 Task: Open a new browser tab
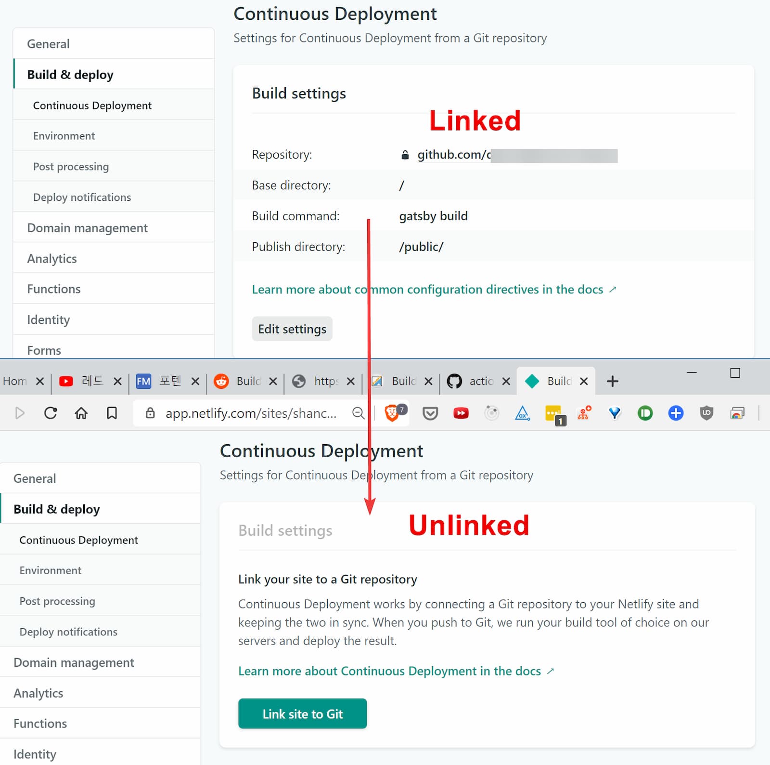click(612, 381)
